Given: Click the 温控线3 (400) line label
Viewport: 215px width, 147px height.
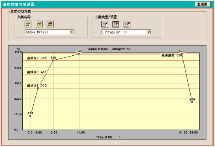Looking at the screenshot, I should (x=37, y=72).
